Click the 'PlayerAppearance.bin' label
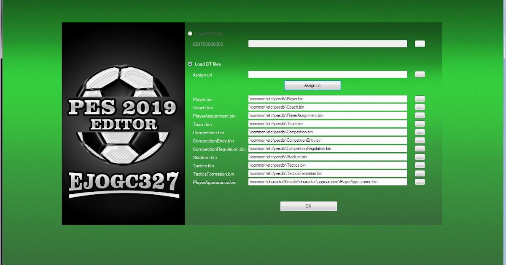 click(x=215, y=183)
